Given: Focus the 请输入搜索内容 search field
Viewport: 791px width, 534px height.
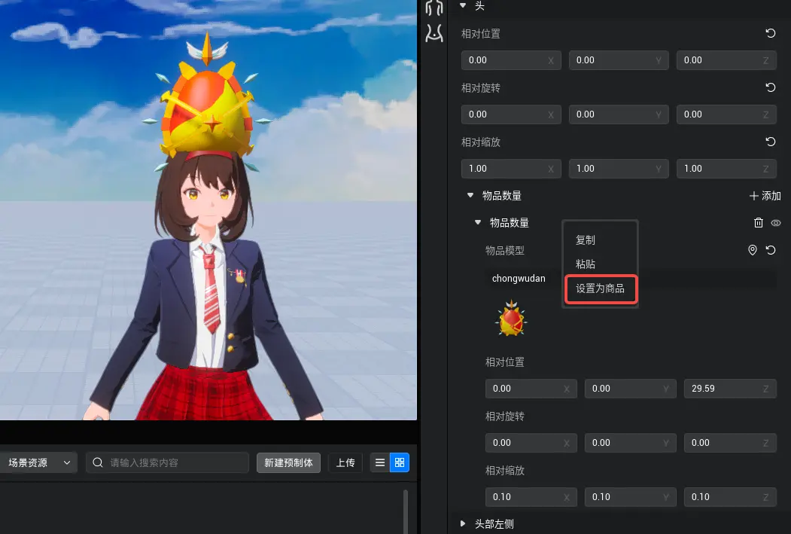Looking at the screenshot, I should click(x=168, y=462).
